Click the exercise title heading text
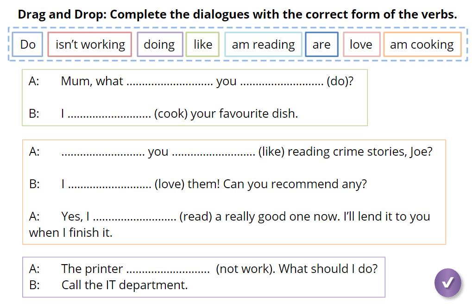The height and width of the screenshot is (304, 472). [237, 14]
